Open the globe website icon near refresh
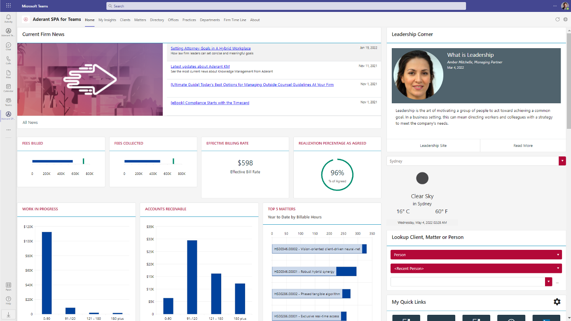 click(x=565, y=19)
